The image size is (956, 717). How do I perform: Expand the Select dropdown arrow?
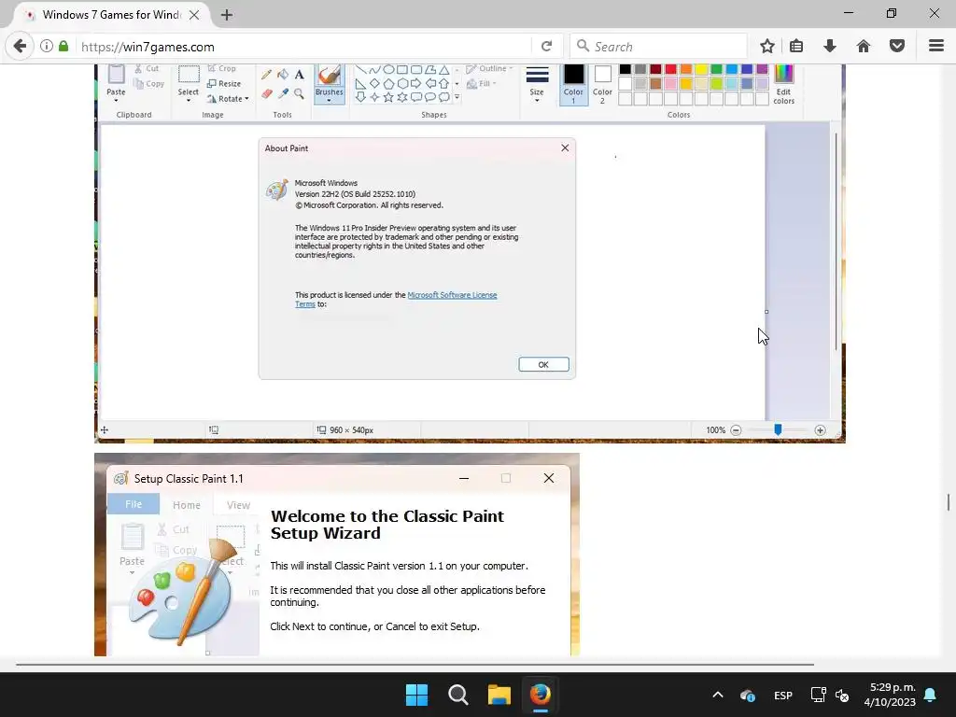point(188,101)
